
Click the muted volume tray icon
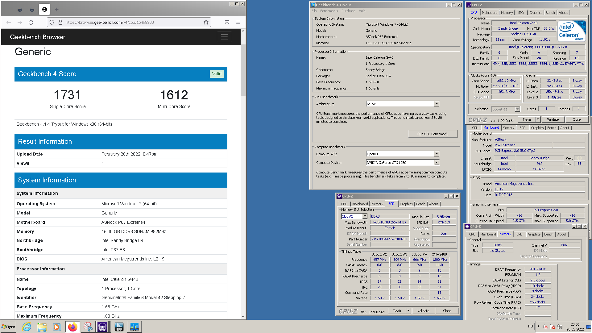point(545,327)
